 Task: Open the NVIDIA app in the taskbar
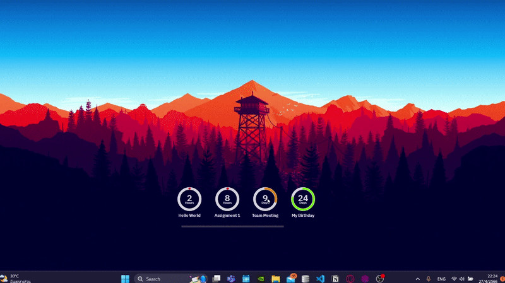[261, 279]
